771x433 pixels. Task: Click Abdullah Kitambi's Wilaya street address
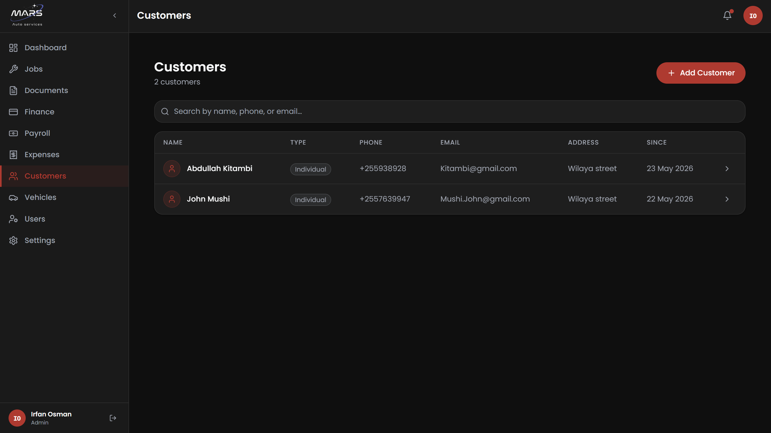point(592,169)
